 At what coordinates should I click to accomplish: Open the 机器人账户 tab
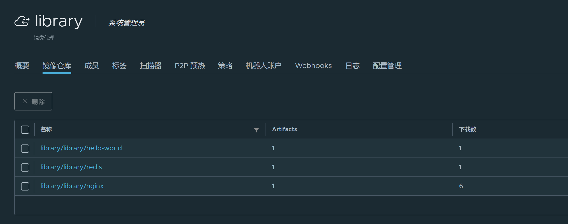263,66
